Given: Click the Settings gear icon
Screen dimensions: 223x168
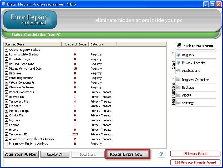Looking at the screenshot, I should 178,103.
